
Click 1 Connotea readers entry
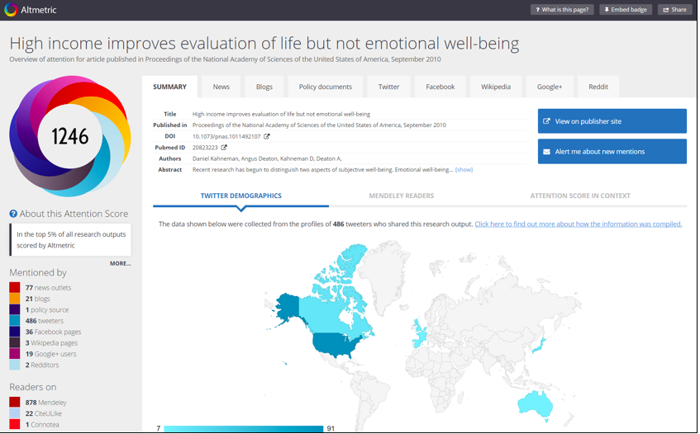pyautogui.click(x=42, y=425)
